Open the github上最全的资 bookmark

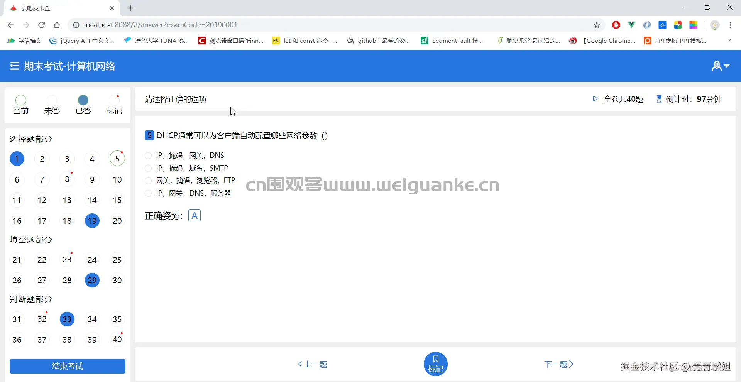tap(379, 41)
